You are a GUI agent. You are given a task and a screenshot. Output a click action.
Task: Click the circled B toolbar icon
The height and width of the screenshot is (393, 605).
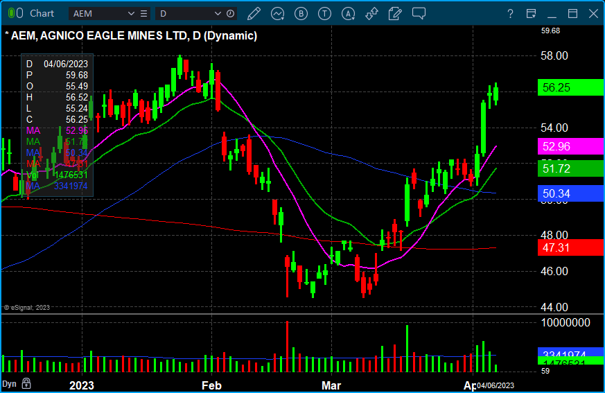(x=301, y=13)
